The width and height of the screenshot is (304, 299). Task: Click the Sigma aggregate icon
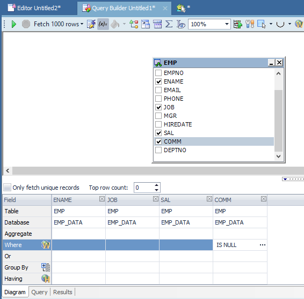tap(169, 24)
